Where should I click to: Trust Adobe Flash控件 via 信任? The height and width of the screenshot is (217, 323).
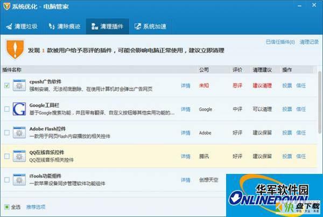pos(301,132)
